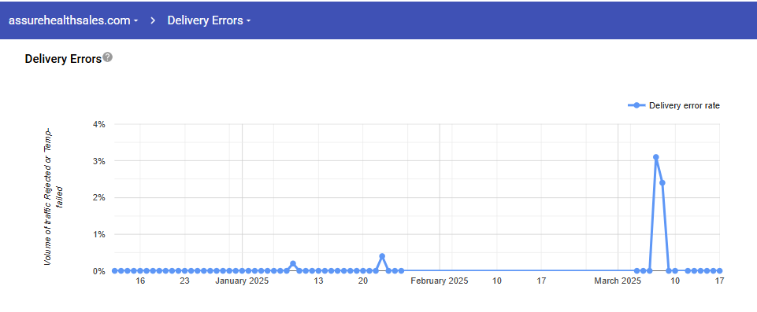Click the legend's blue line marker icon

pyautogui.click(x=636, y=105)
